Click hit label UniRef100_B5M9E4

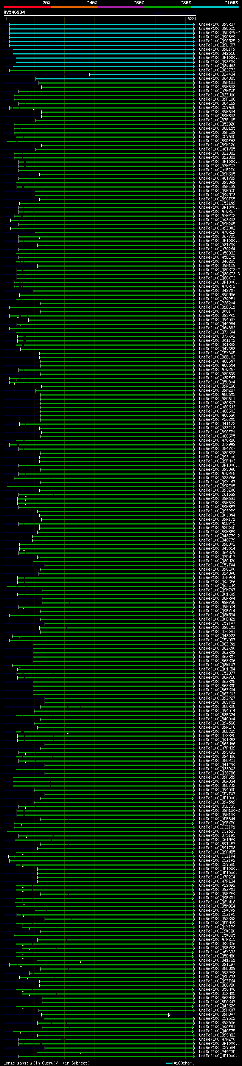click(217, 906)
